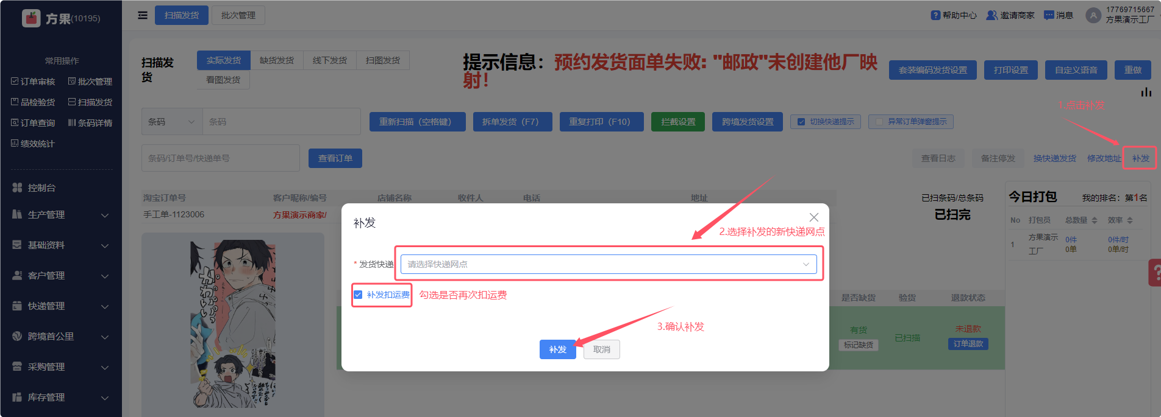The image size is (1161, 417).
Task: Click 备注停发 button
Action: 998,158
